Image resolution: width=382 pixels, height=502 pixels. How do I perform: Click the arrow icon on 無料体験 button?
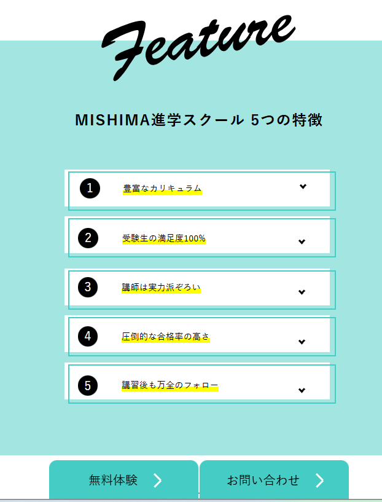coord(157,480)
